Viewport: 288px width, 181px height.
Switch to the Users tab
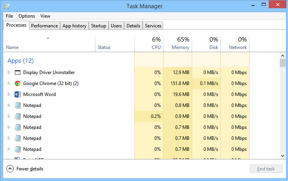(116, 26)
